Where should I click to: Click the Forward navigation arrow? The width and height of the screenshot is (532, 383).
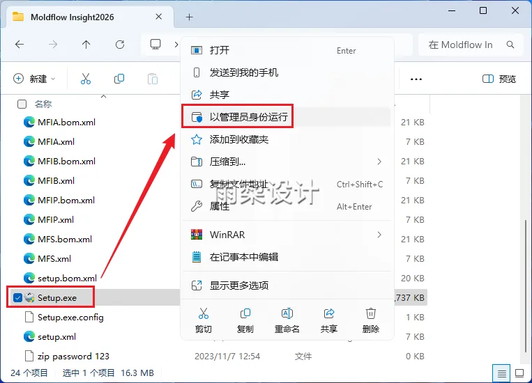(52, 45)
